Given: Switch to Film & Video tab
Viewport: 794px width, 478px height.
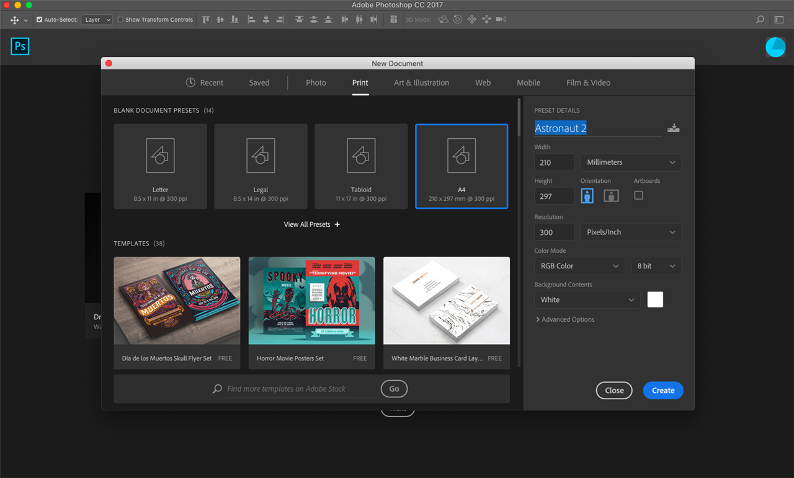Looking at the screenshot, I should 588,82.
